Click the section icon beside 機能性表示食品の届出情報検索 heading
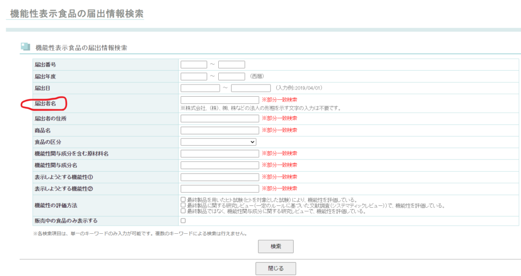Image resolution: width=521 pixels, height=276 pixels. [x=25, y=47]
